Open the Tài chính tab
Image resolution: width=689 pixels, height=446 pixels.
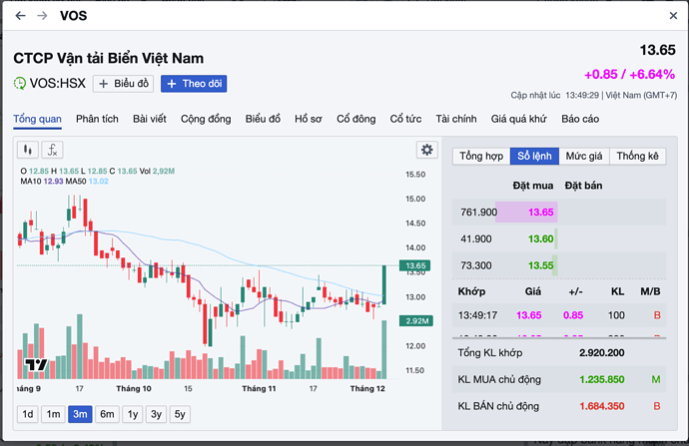[x=456, y=119]
